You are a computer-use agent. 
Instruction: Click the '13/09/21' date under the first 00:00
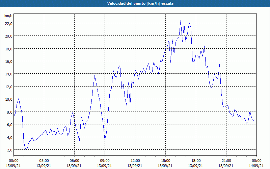tap(13, 166)
